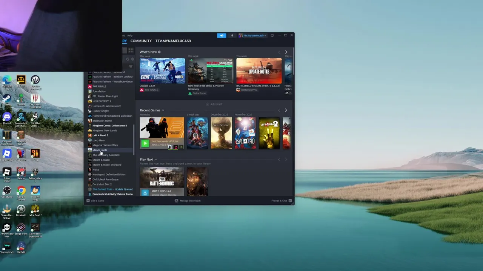Image resolution: width=483 pixels, height=271 pixels.
Task: Select The Mortuary Assistant in list
Action: pyautogui.click(x=111, y=155)
